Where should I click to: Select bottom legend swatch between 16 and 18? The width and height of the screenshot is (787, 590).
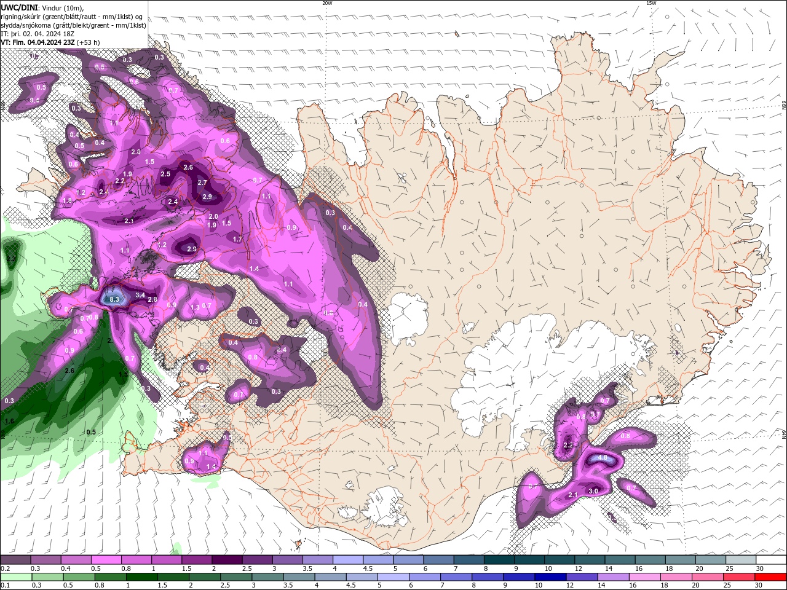coord(646,577)
